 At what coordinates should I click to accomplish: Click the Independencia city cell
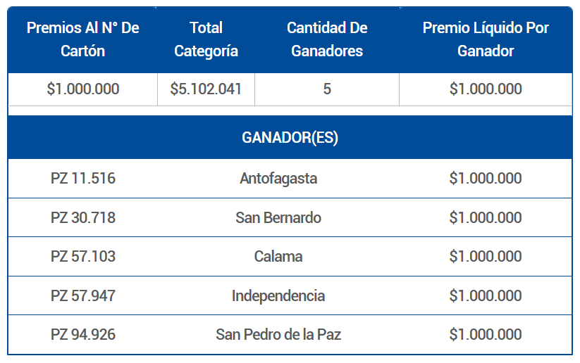point(278,295)
